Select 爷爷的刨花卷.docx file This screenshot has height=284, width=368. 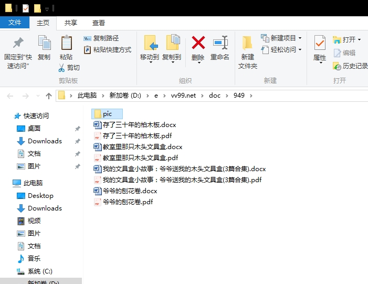[125, 191]
